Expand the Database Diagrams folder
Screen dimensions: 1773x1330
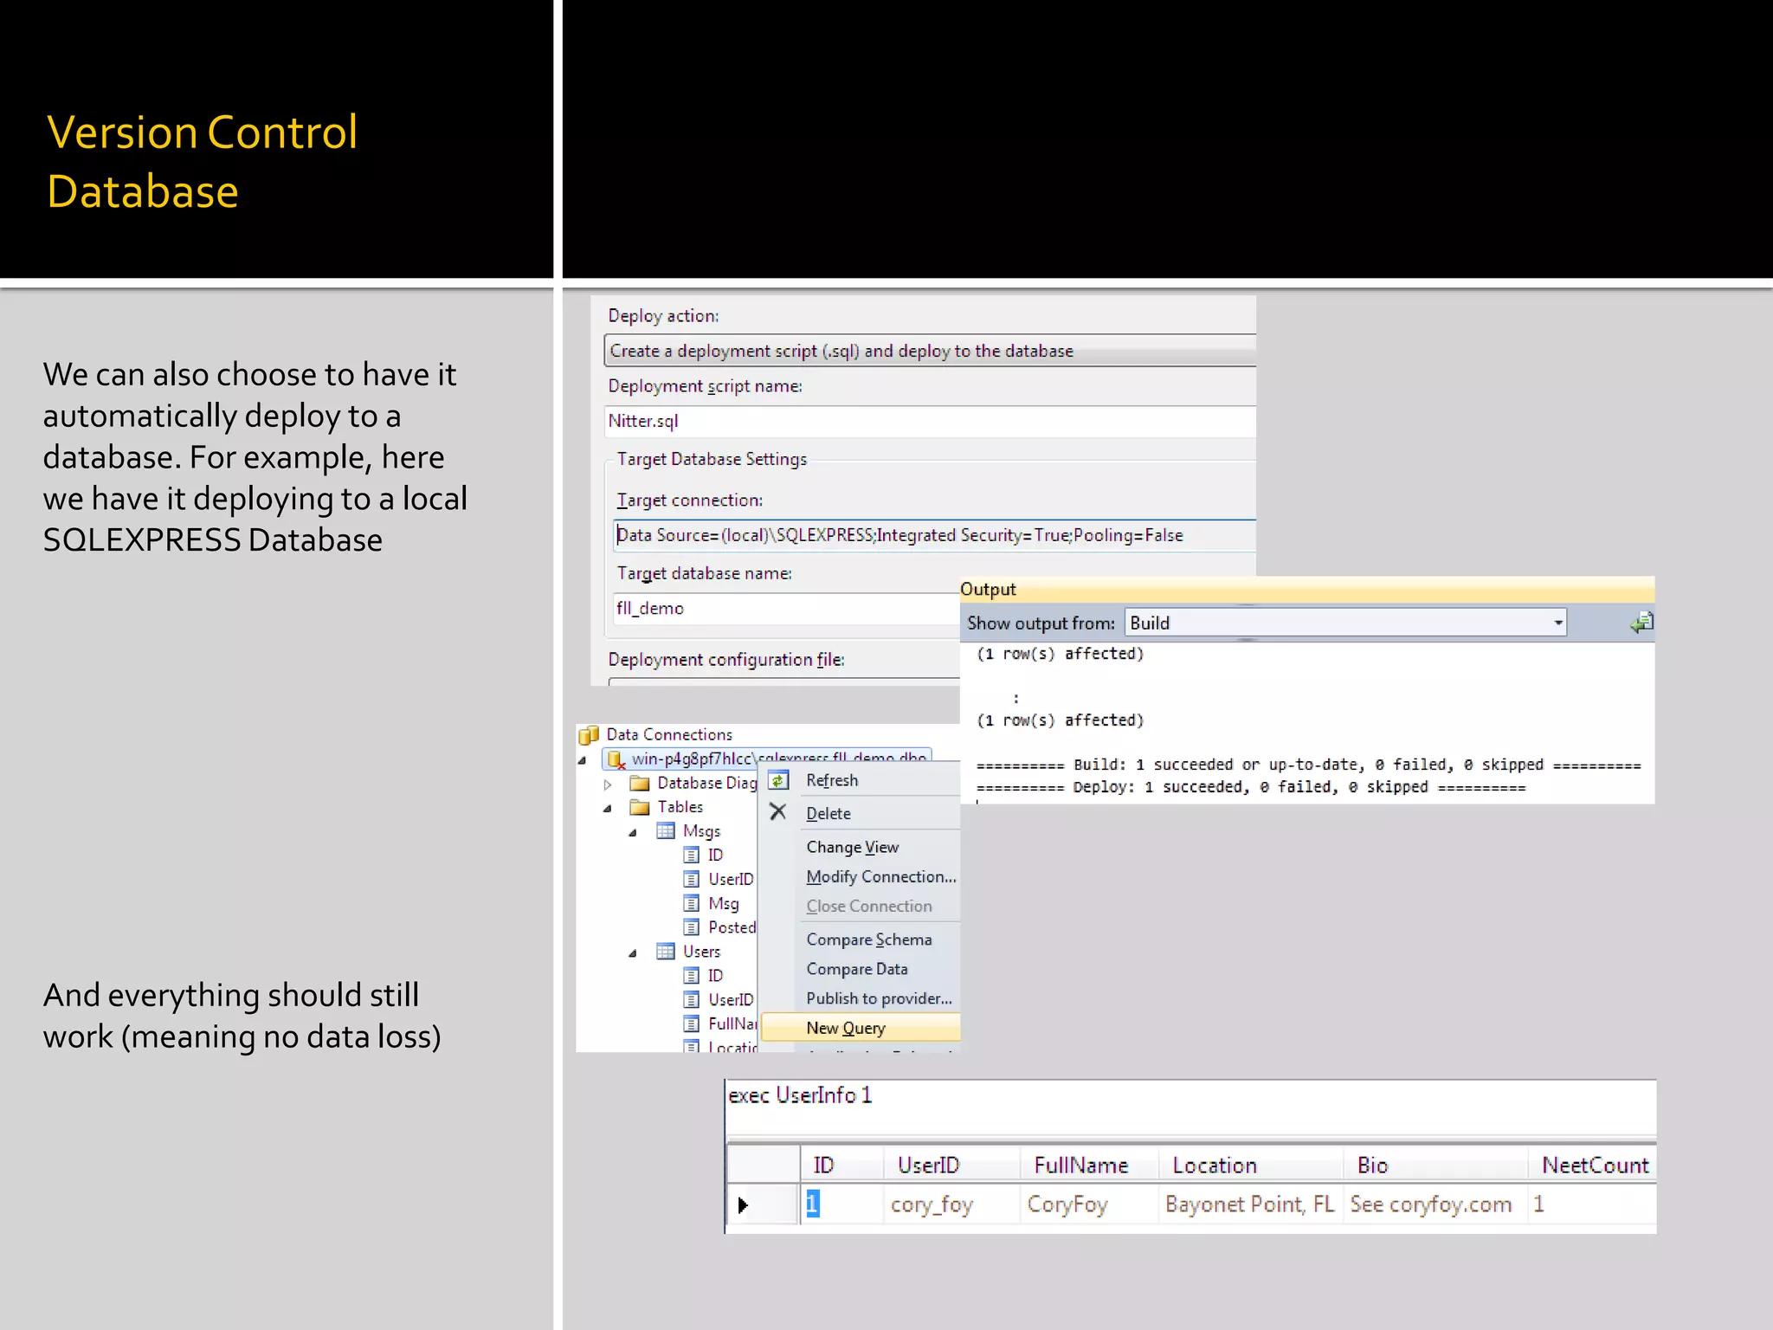pyautogui.click(x=608, y=784)
